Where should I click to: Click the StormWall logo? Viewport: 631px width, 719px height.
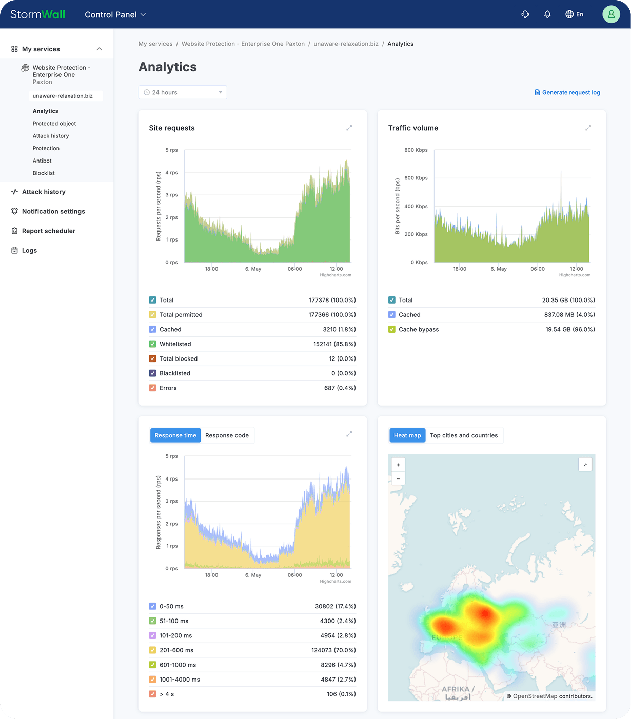click(37, 14)
